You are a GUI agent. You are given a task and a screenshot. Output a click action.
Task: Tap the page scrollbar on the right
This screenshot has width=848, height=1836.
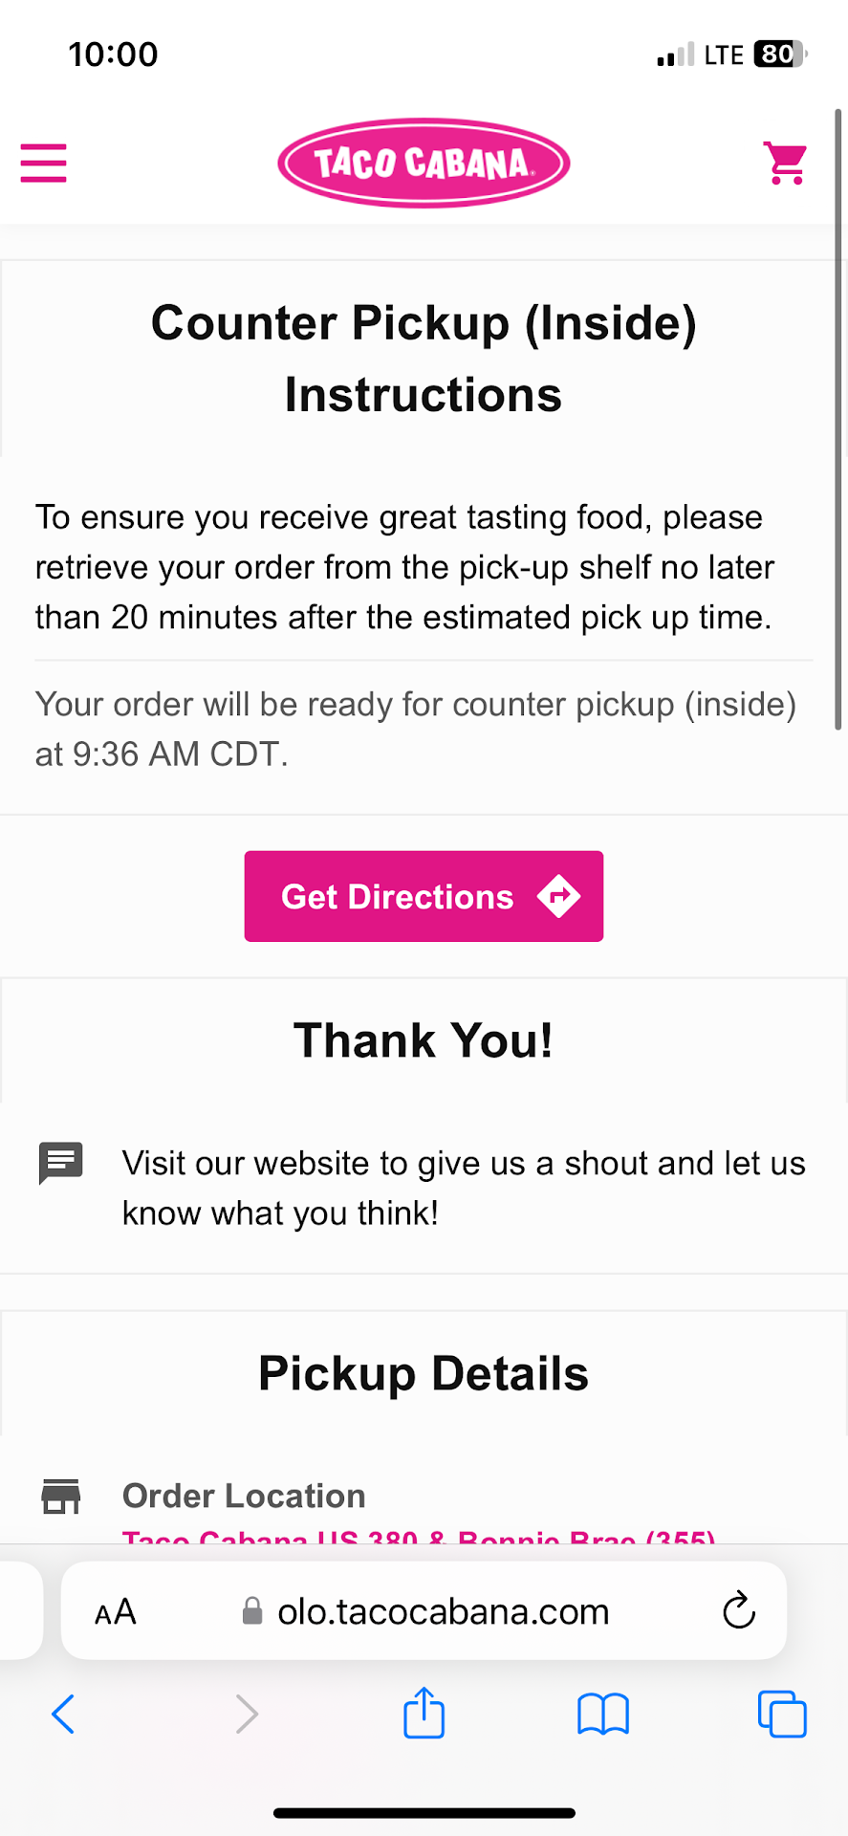click(838, 421)
